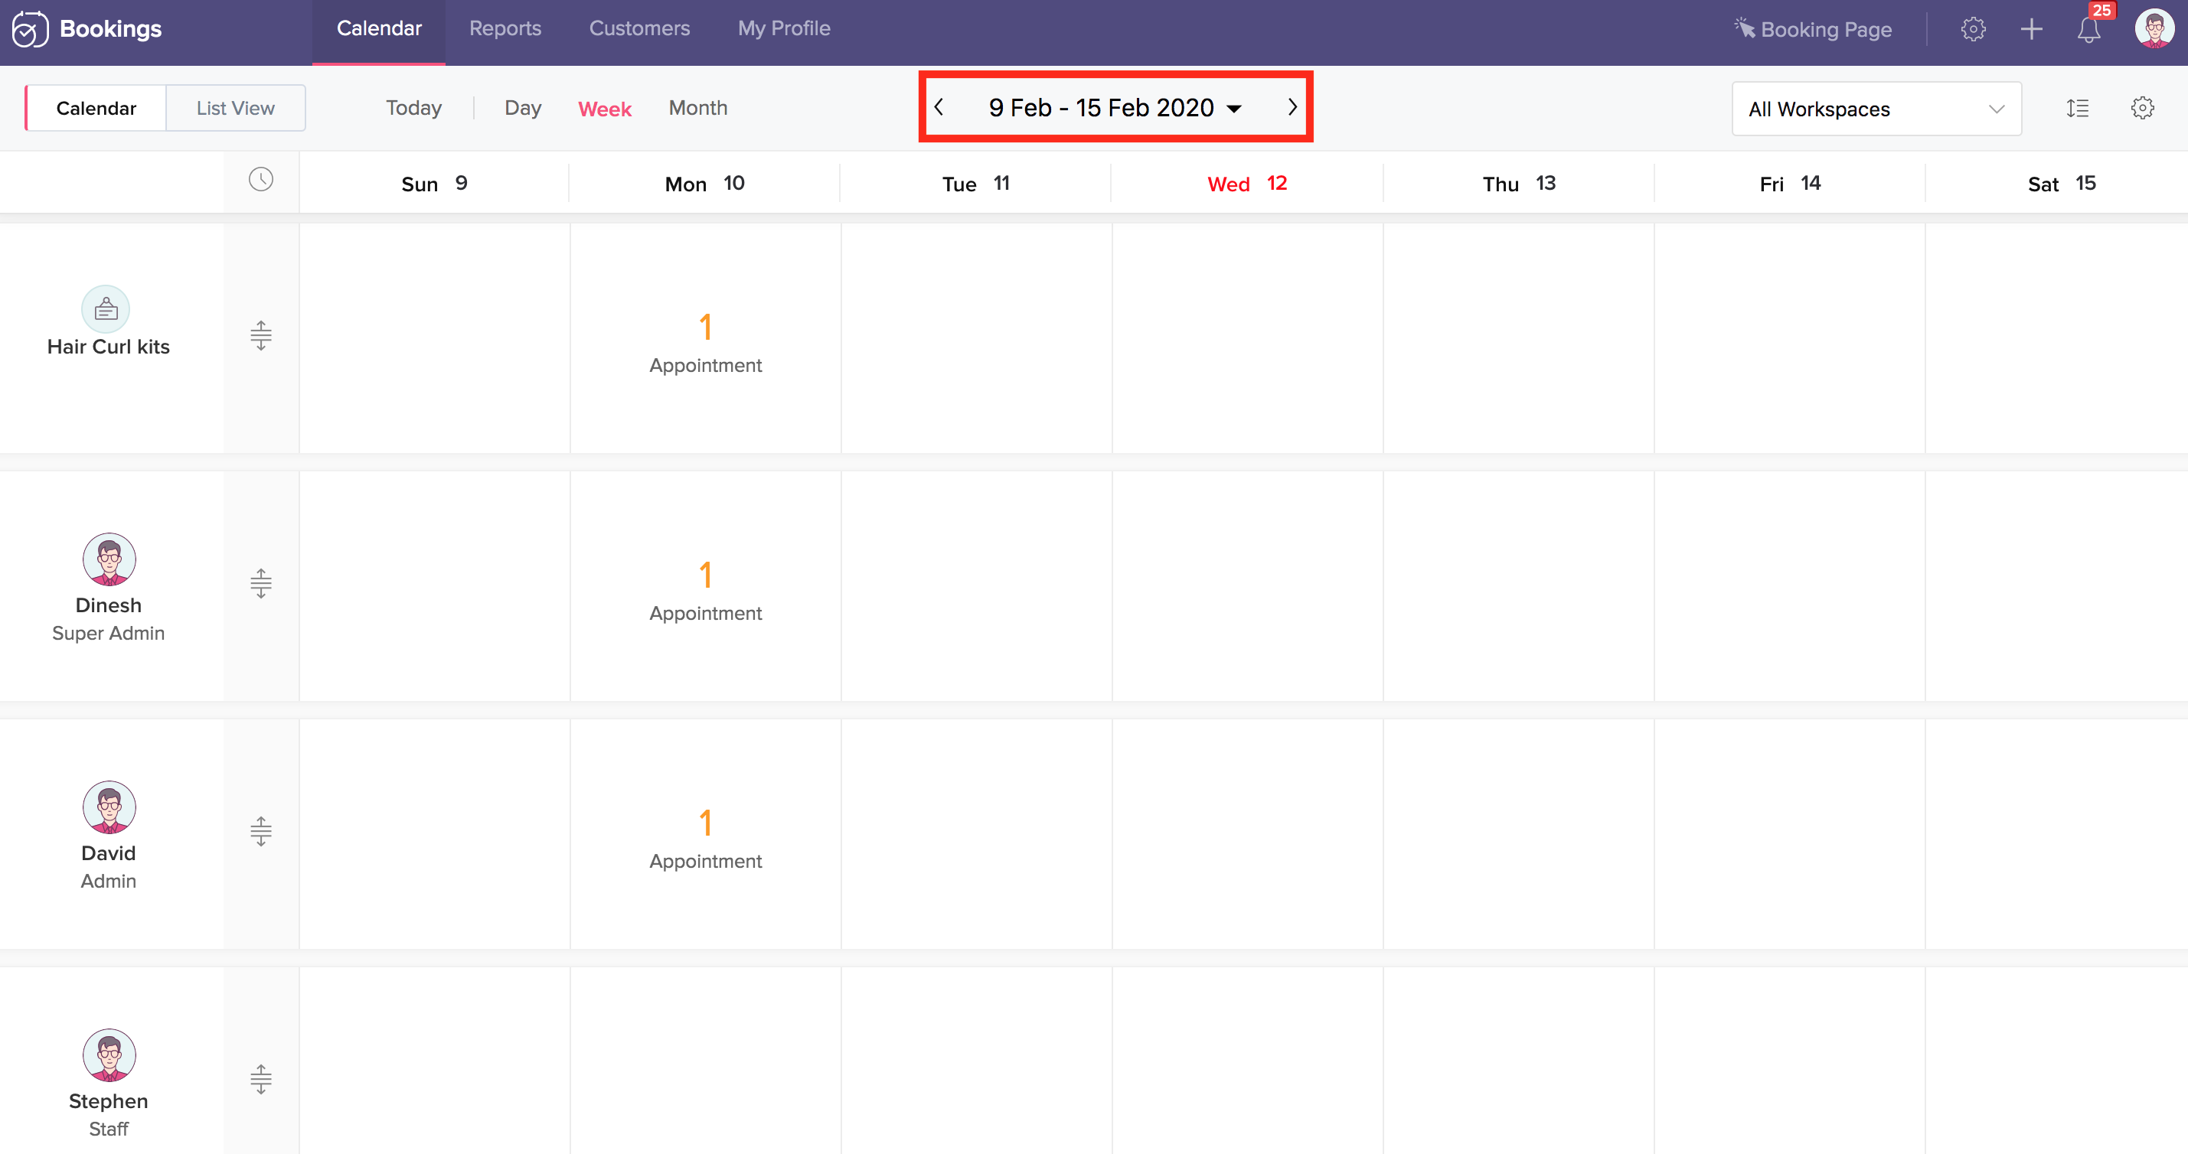Expand row height for Dinesh row
Screen dimensions: 2188x1154
[261, 583]
